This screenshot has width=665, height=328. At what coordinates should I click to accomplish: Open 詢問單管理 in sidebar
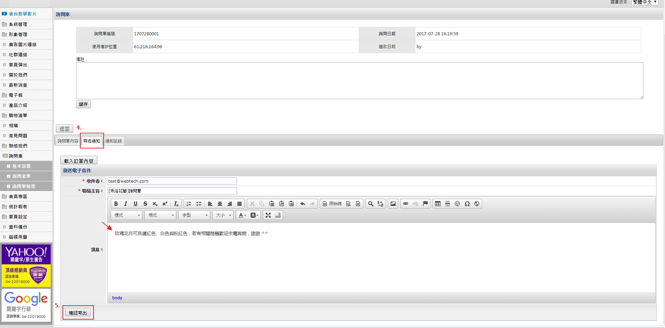pos(24,187)
